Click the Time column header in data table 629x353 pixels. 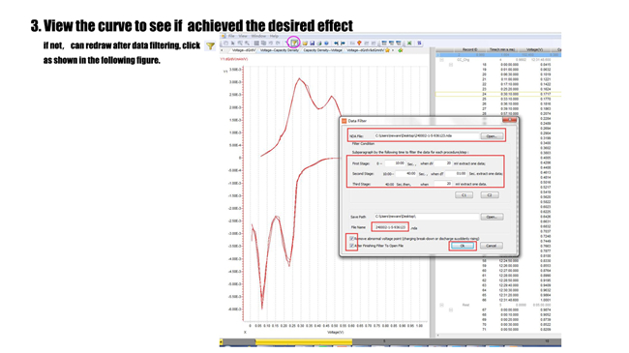[x=502, y=49]
